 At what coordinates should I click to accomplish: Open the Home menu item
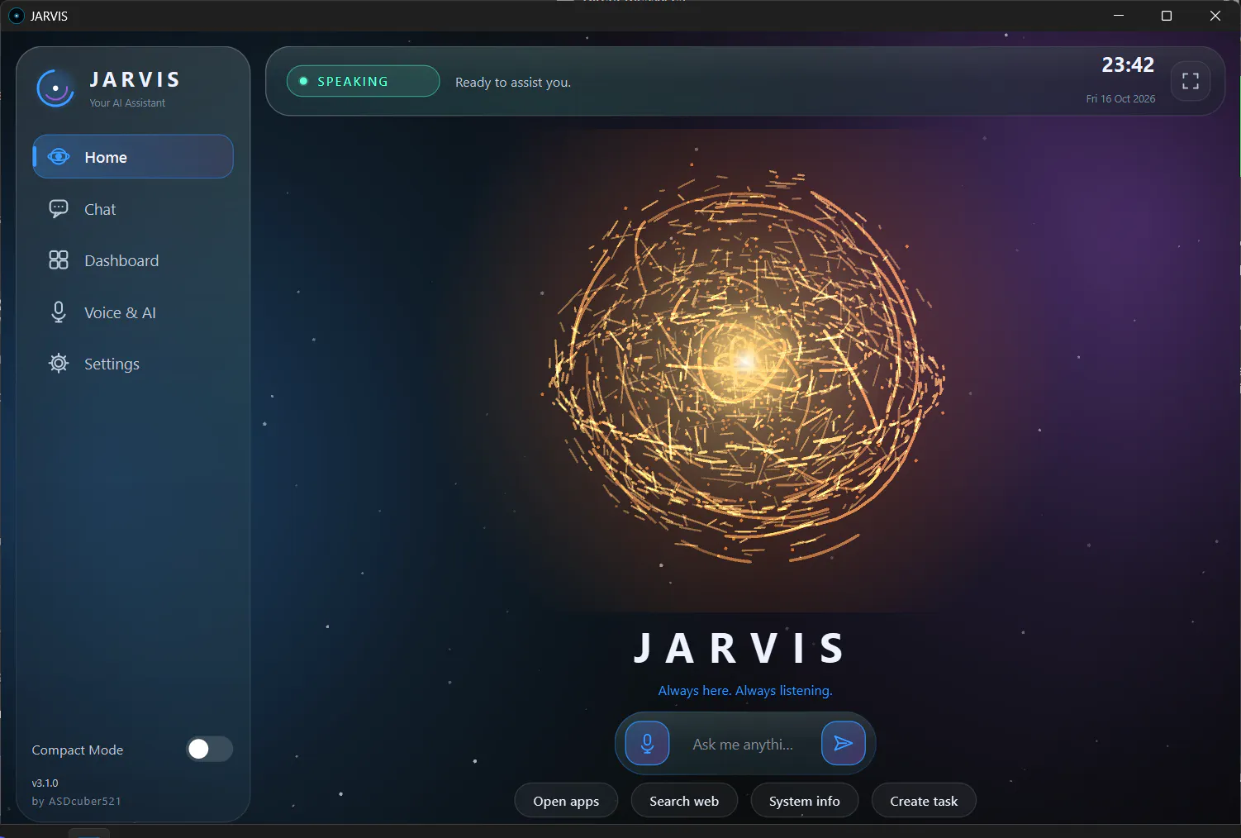click(133, 156)
